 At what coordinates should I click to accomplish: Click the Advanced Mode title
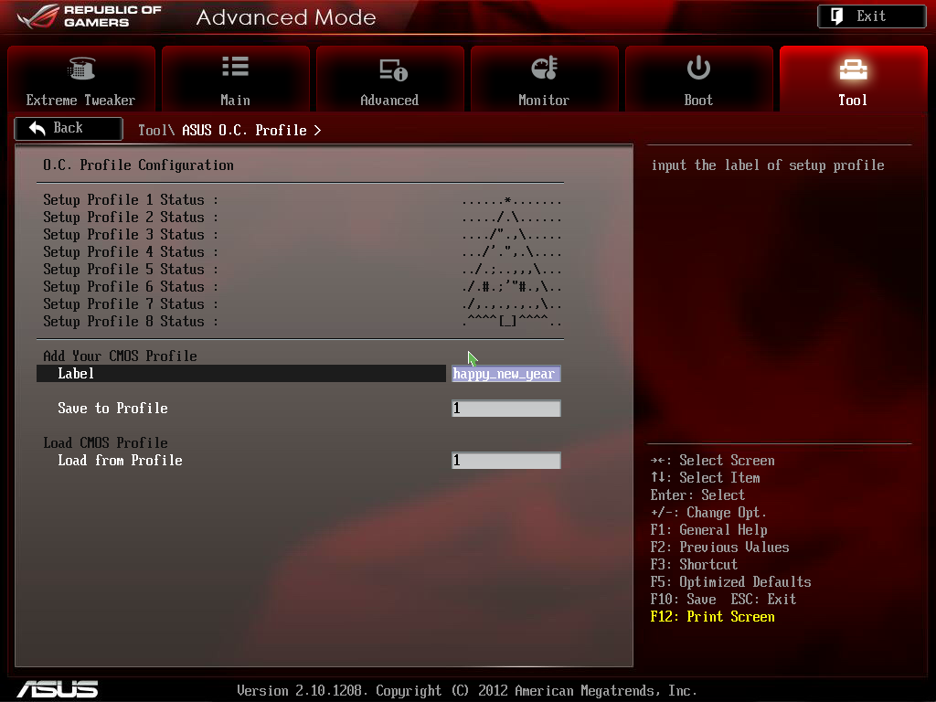pyautogui.click(x=286, y=17)
